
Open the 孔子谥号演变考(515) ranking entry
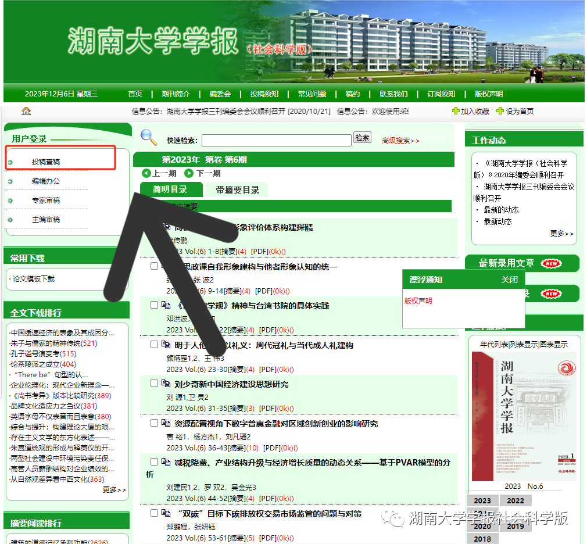pyautogui.click(x=43, y=354)
